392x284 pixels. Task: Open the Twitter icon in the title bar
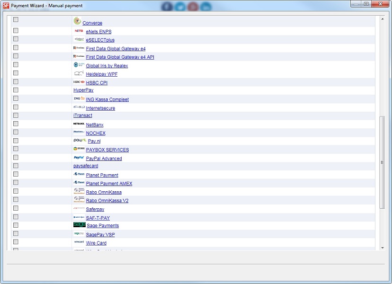pos(180,6)
